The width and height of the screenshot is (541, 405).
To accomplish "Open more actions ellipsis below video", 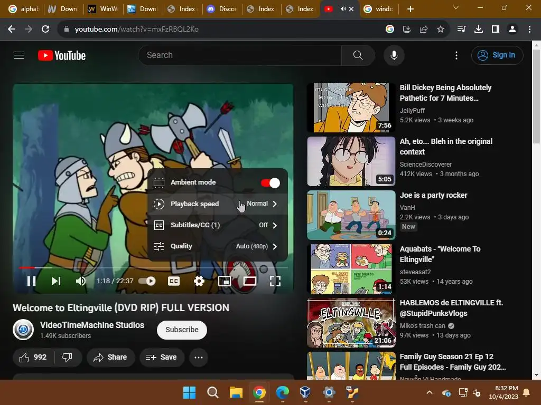I will coord(199,358).
